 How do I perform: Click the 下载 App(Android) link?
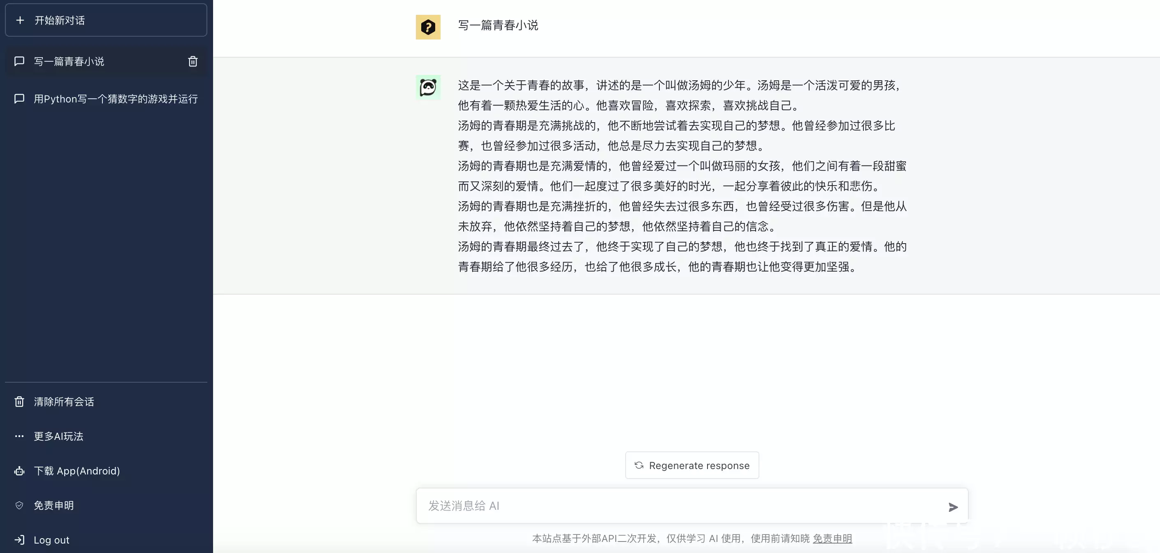(77, 471)
